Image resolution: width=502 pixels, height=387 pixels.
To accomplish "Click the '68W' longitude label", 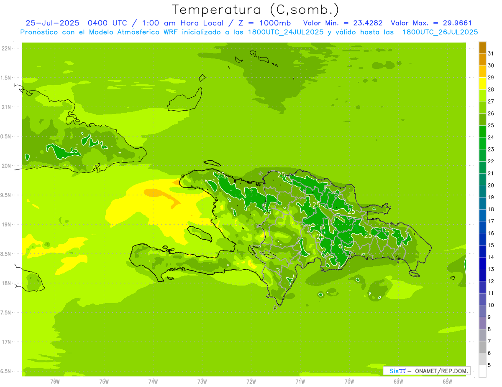I will click(x=447, y=381).
